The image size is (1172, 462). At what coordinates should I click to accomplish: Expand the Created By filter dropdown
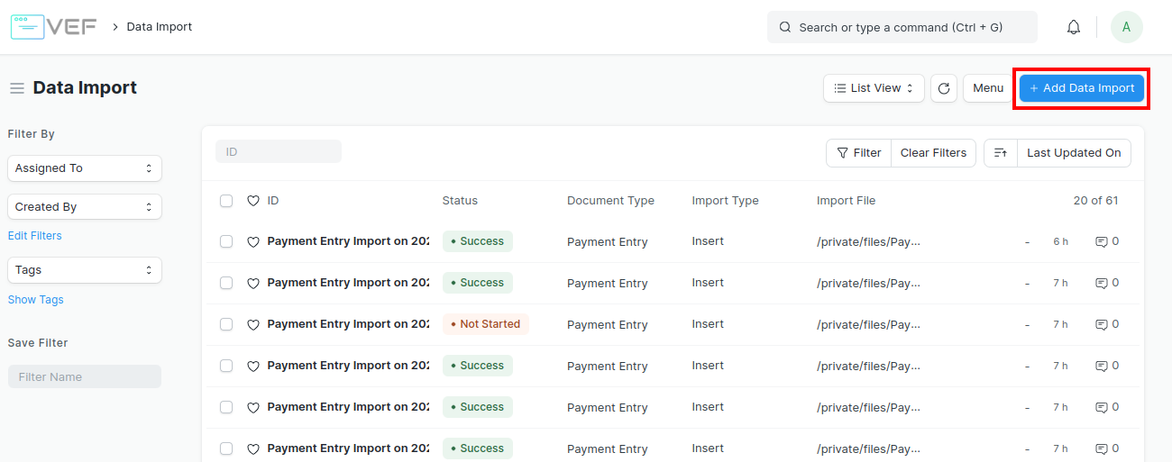[x=85, y=207]
